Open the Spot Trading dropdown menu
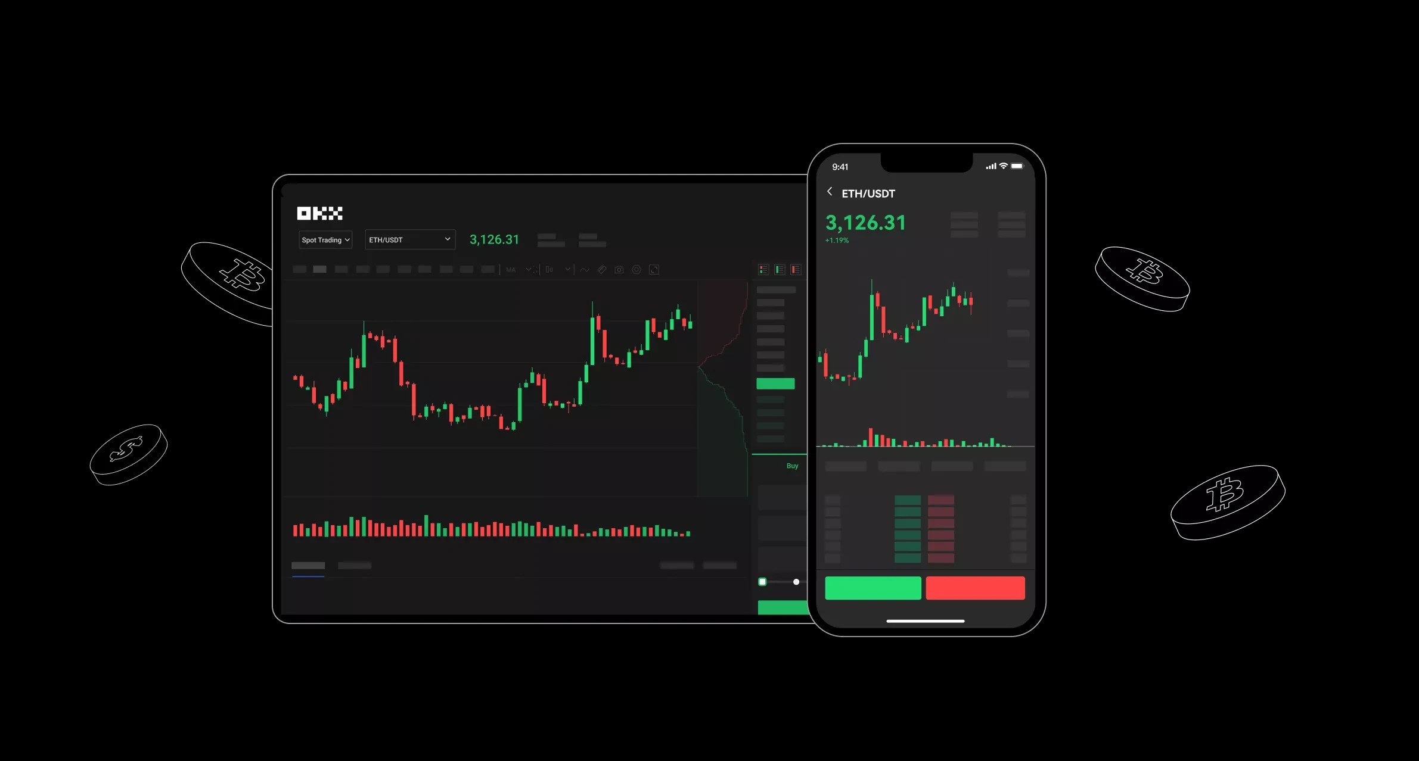This screenshot has width=1419, height=761. (x=323, y=240)
